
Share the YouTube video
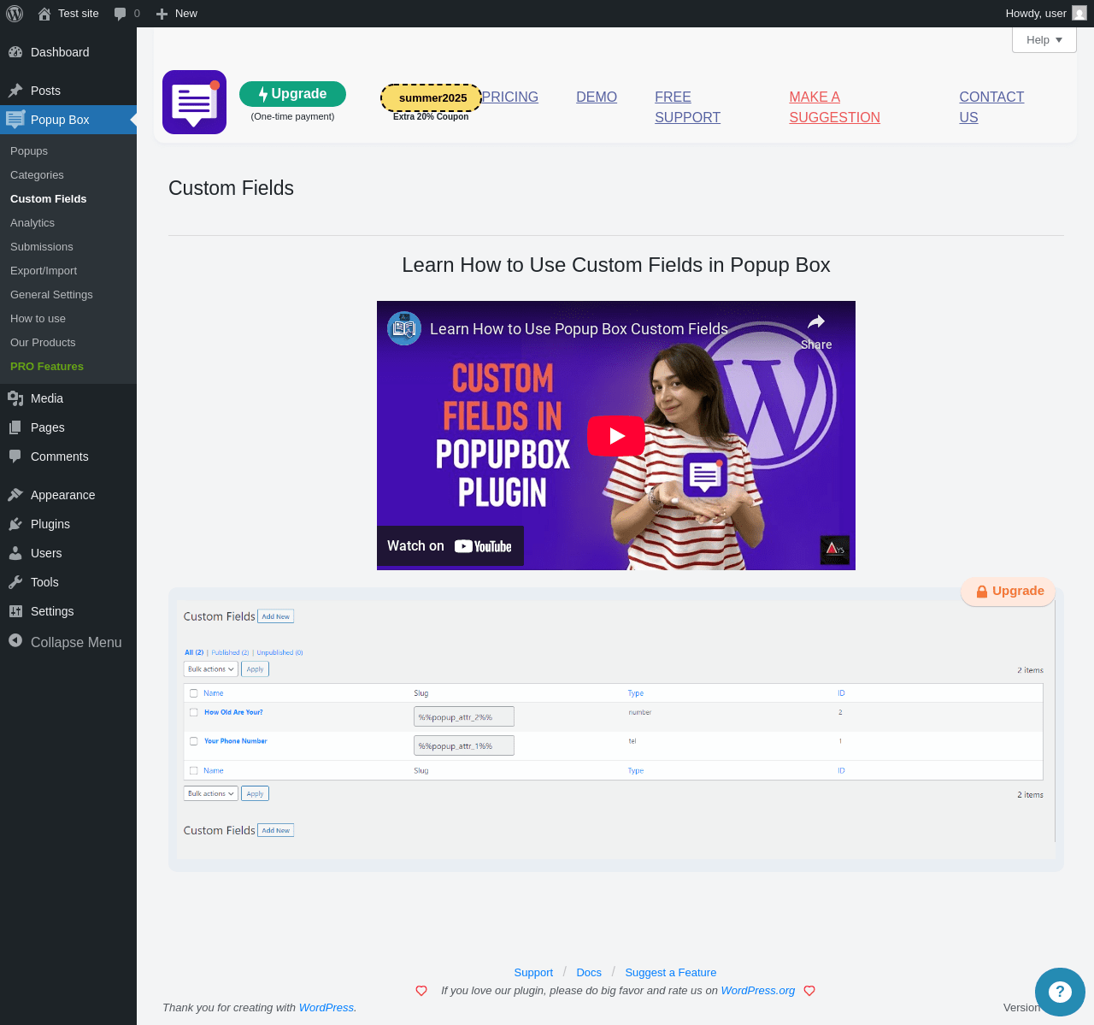click(816, 332)
